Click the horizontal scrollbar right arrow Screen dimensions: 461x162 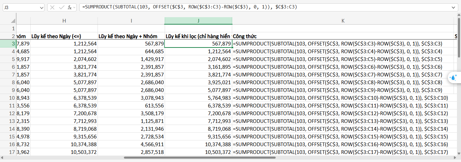click(x=454, y=158)
